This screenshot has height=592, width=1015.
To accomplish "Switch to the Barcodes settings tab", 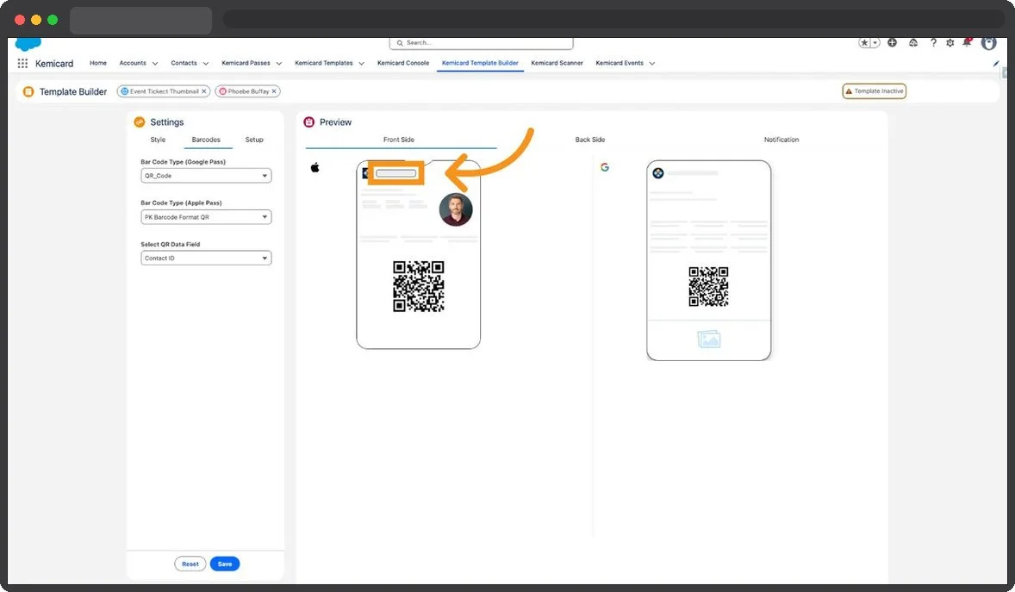I will pyautogui.click(x=206, y=140).
